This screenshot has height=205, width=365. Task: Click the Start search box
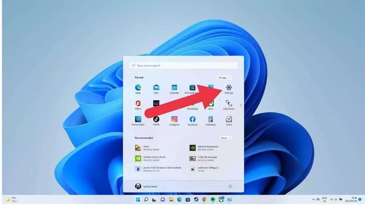tap(184, 65)
